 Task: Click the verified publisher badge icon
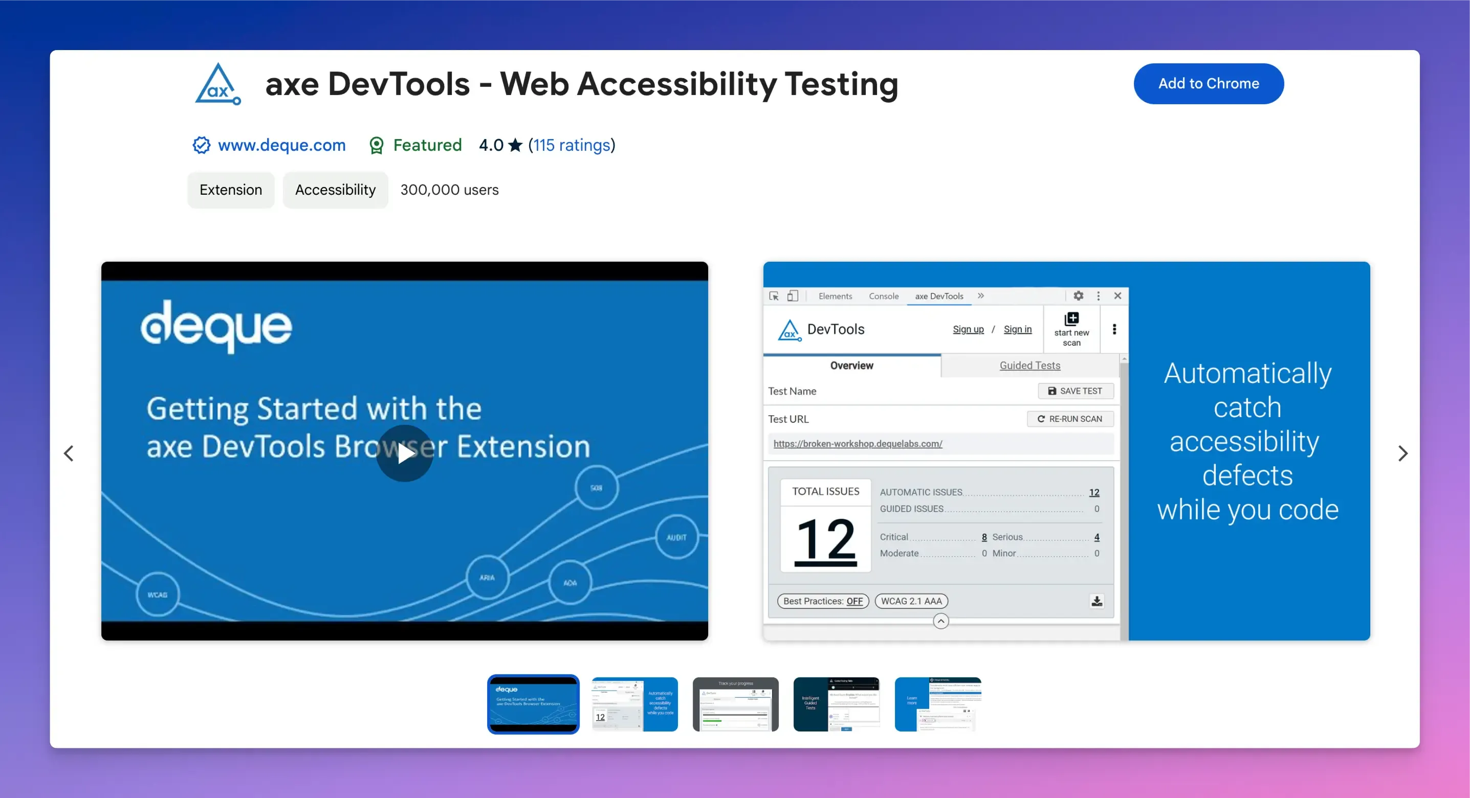(201, 145)
